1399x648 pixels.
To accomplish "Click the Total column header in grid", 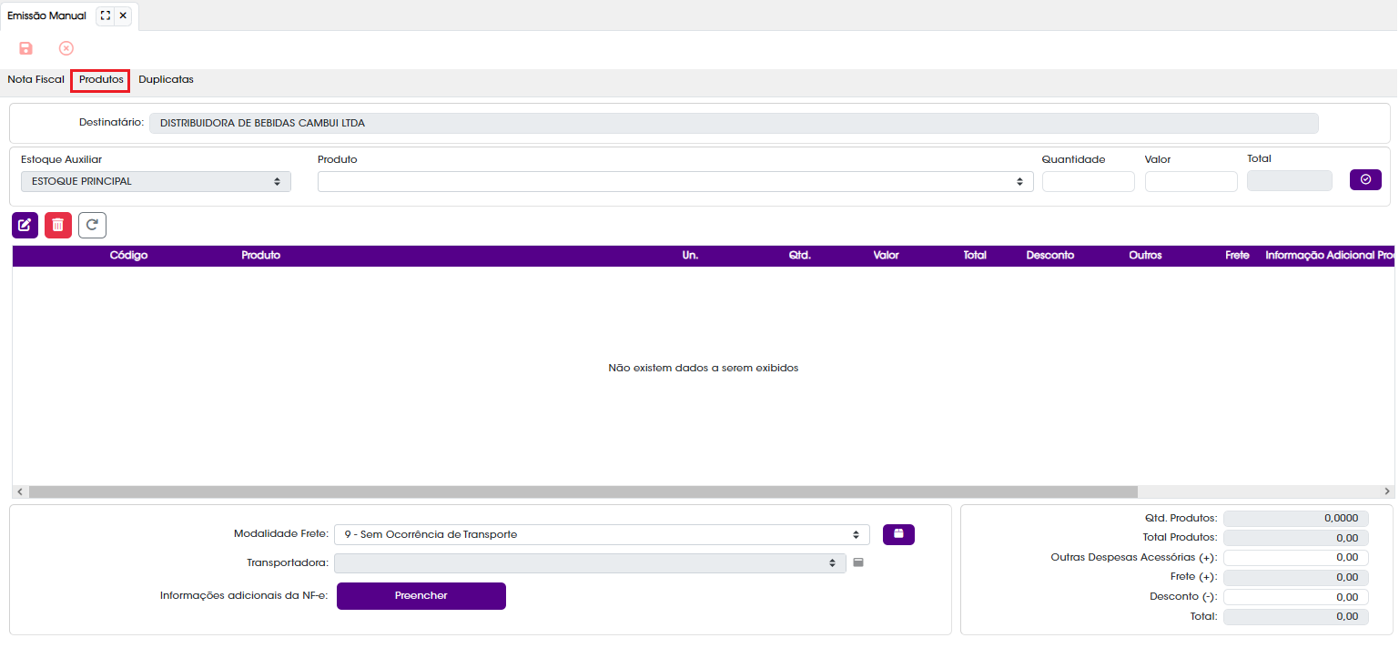I will pyautogui.click(x=975, y=256).
